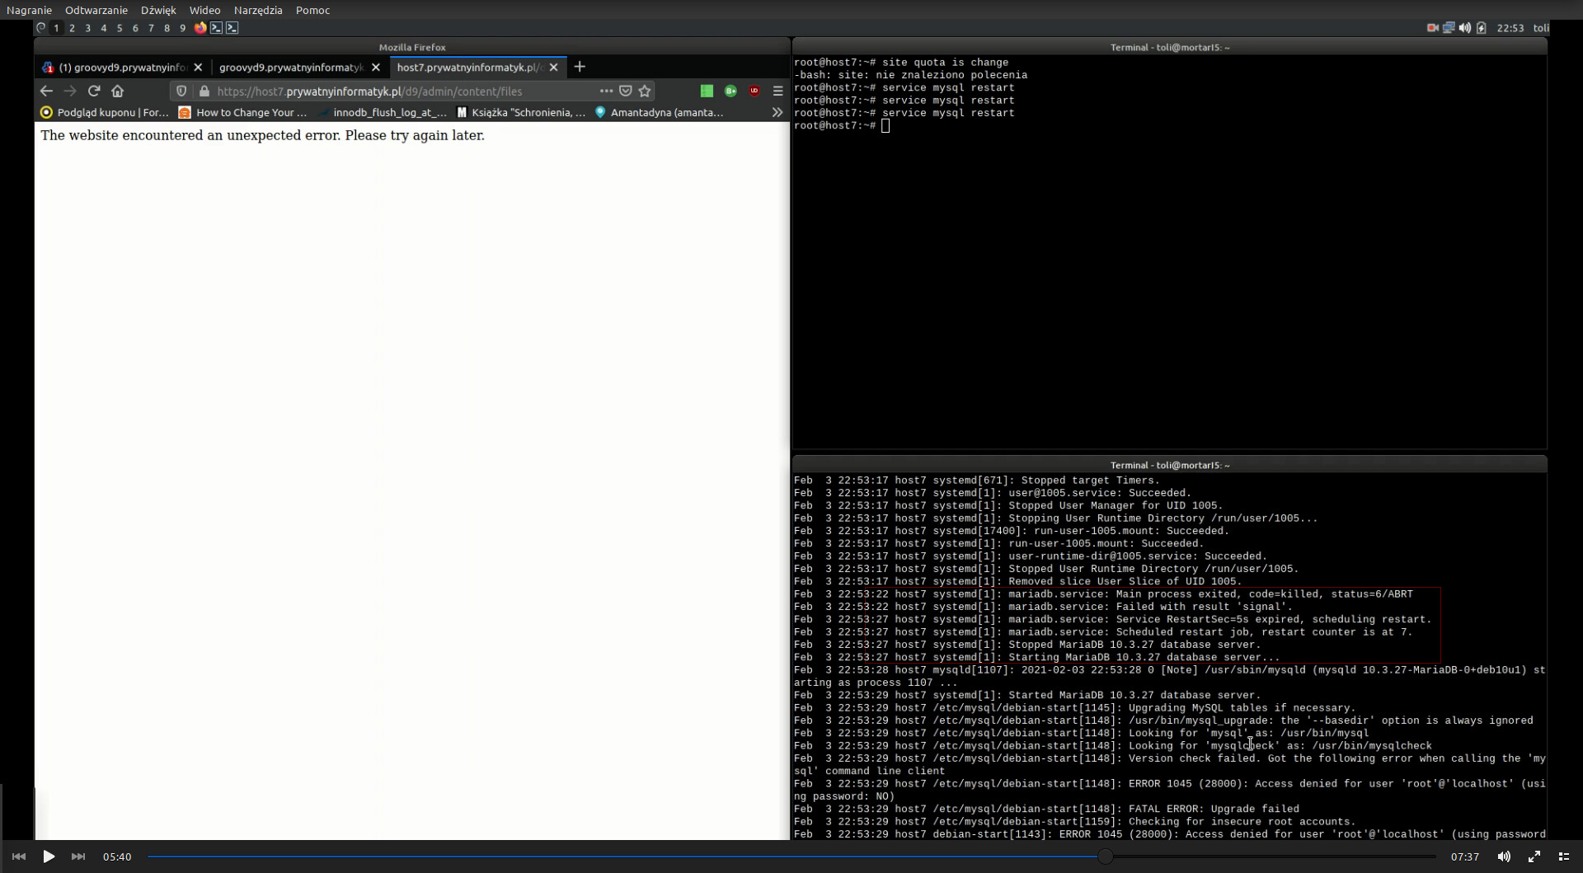Image resolution: width=1583 pixels, height=873 pixels.
Task: Open the player's playlist menu icon
Action: coord(1564,857)
